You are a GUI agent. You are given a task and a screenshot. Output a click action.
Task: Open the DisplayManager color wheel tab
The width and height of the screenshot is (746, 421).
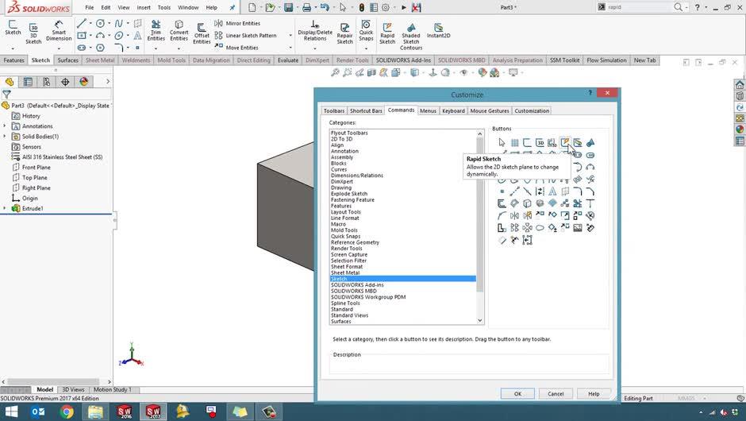click(x=84, y=82)
